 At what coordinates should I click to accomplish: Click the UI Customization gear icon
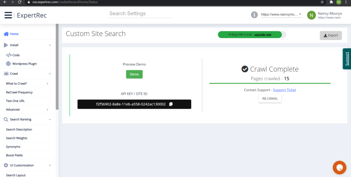coord(6,165)
